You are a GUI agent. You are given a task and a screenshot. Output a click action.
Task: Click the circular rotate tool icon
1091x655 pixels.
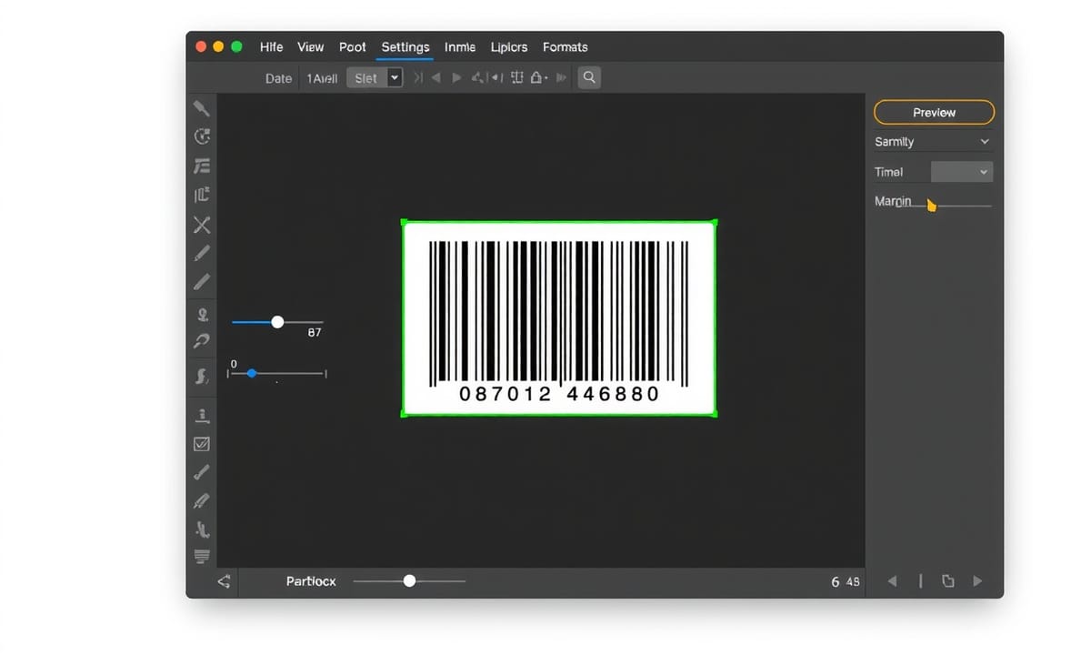point(202,136)
